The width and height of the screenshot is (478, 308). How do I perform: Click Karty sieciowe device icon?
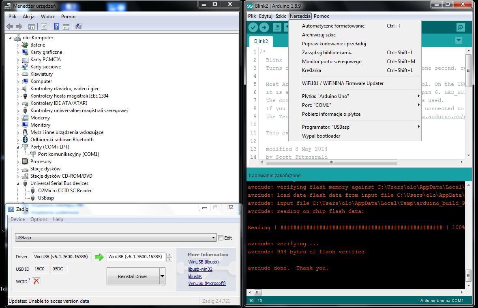[x=25, y=67]
